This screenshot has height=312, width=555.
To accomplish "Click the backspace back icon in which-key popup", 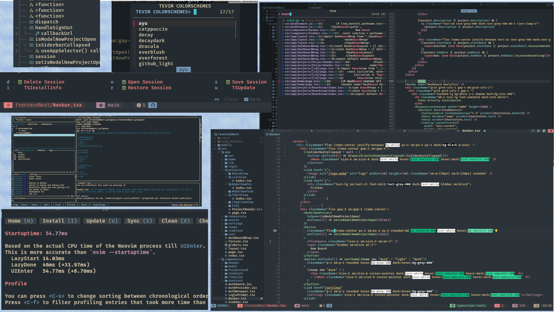I will 246,99.
